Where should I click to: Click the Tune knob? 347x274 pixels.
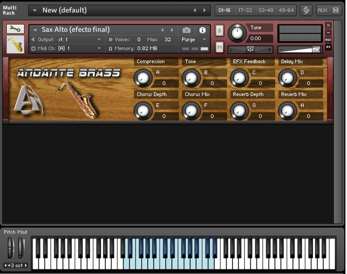[237, 33]
